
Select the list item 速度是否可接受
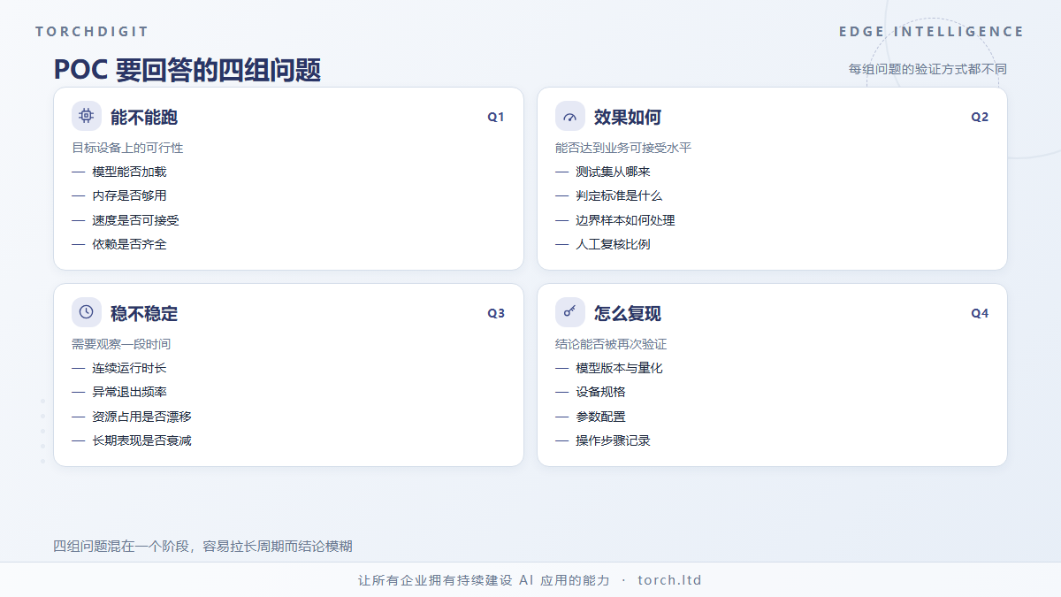tap(135, 220)
